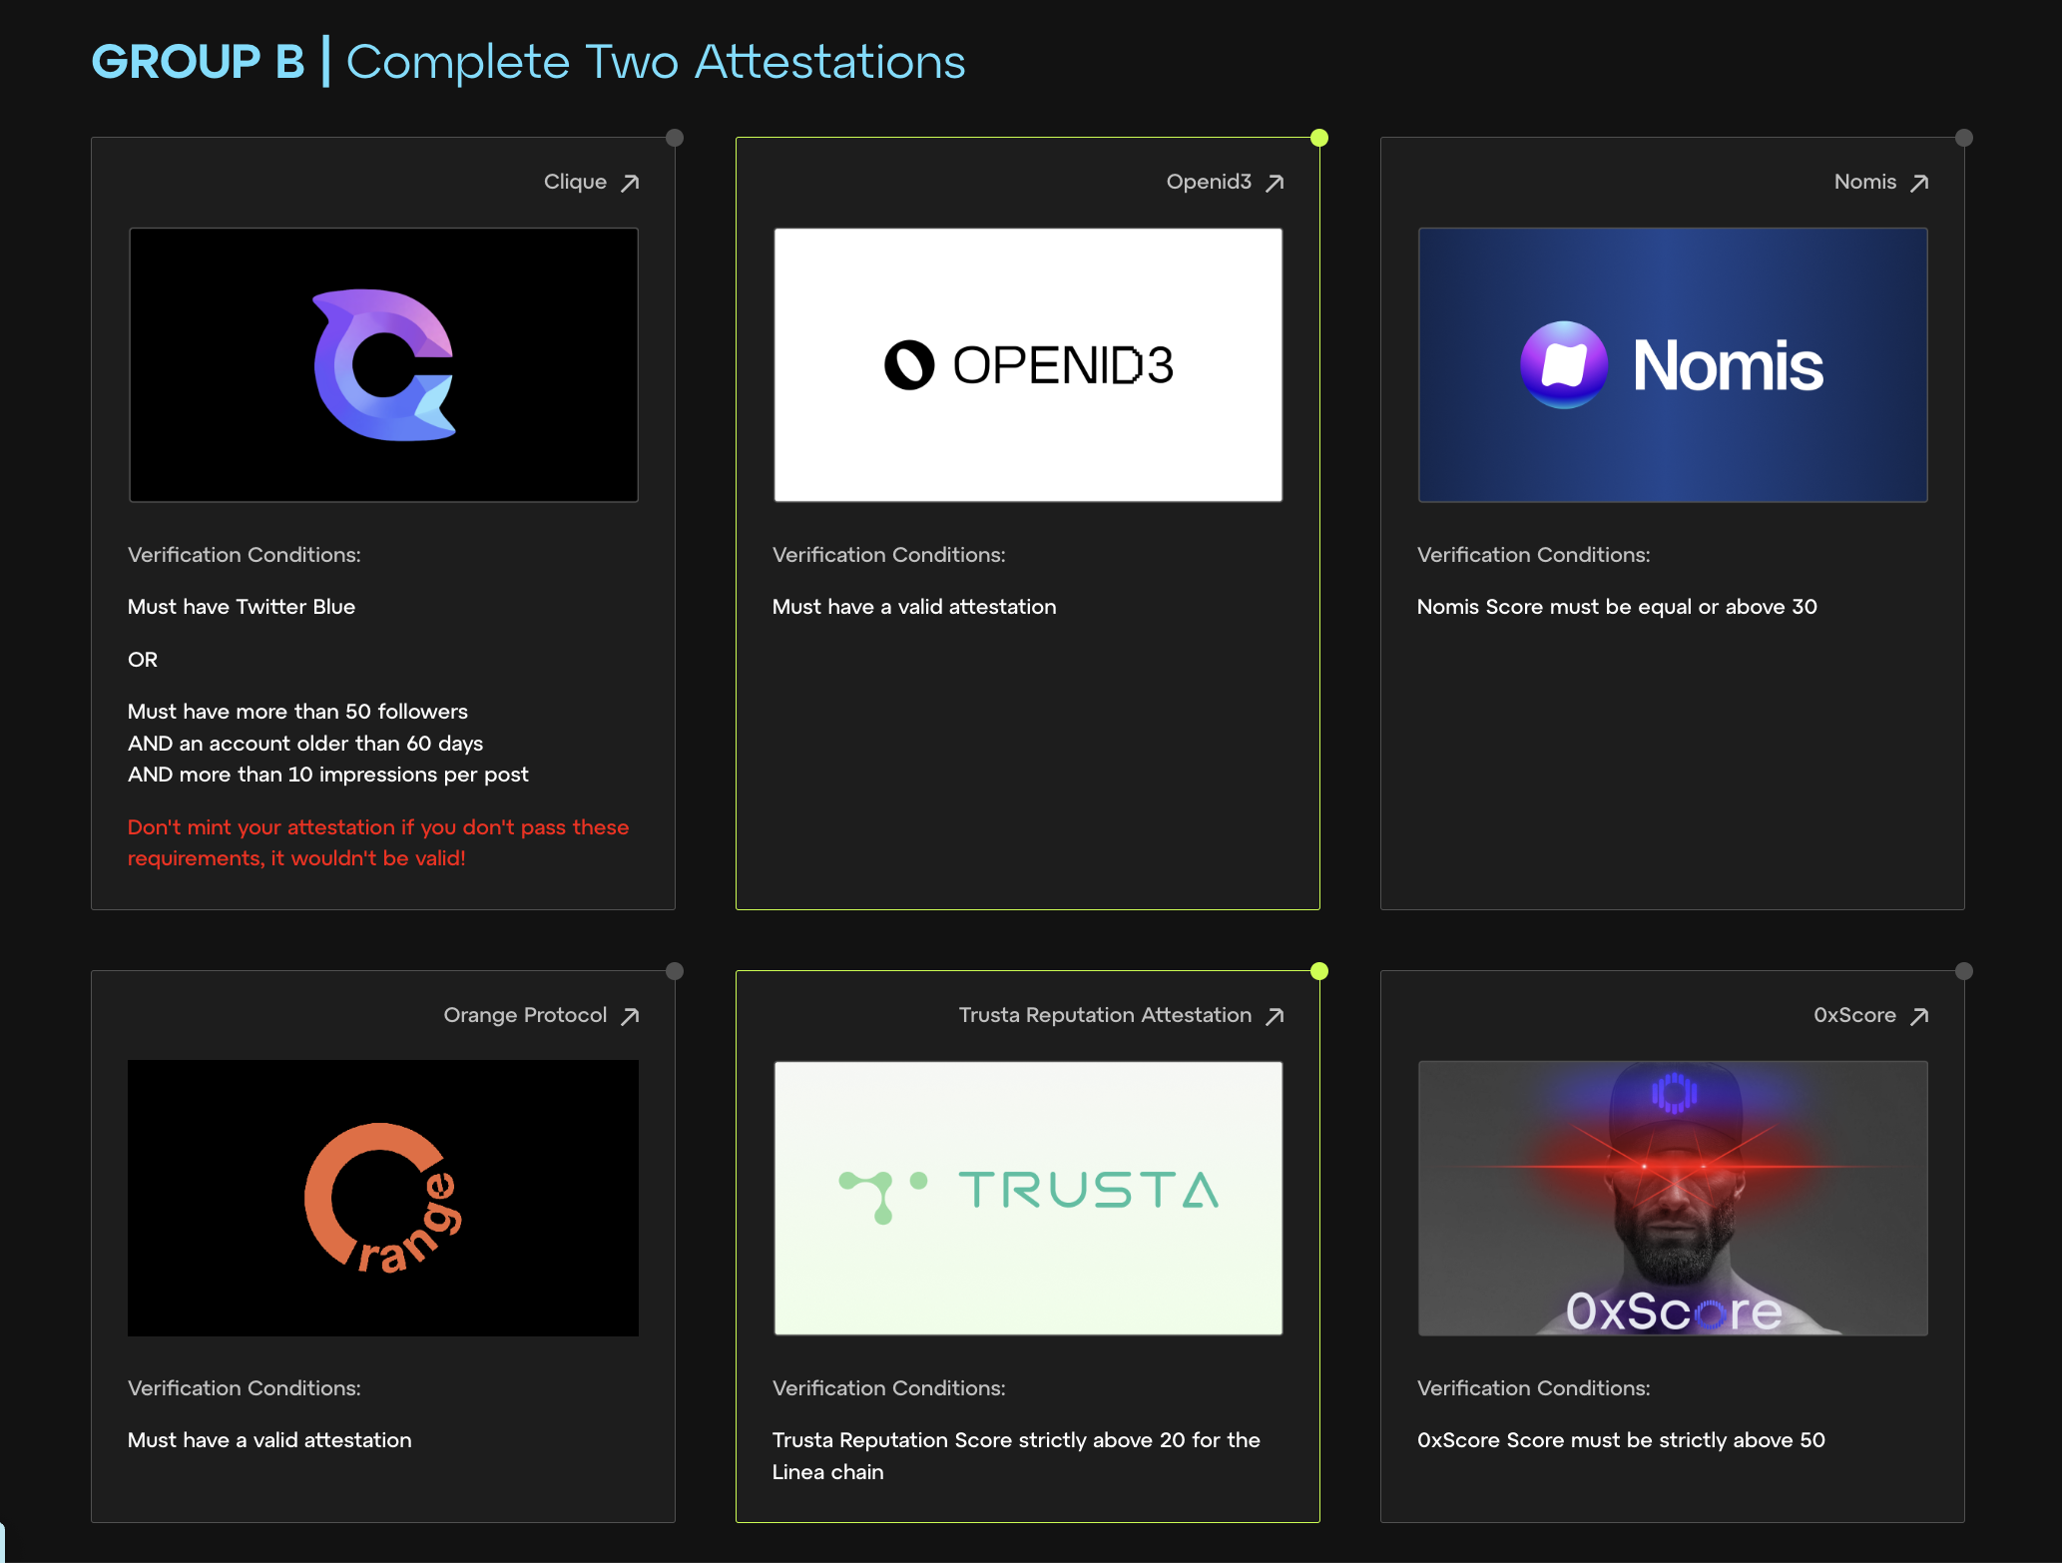Select the Clique logo thumbnail

click(x=383, y=365)
